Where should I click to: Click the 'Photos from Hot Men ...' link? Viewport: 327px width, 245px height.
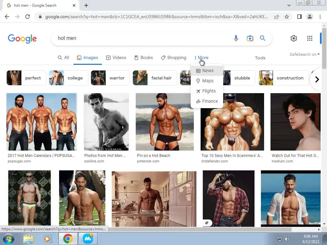tap(105, 156)
